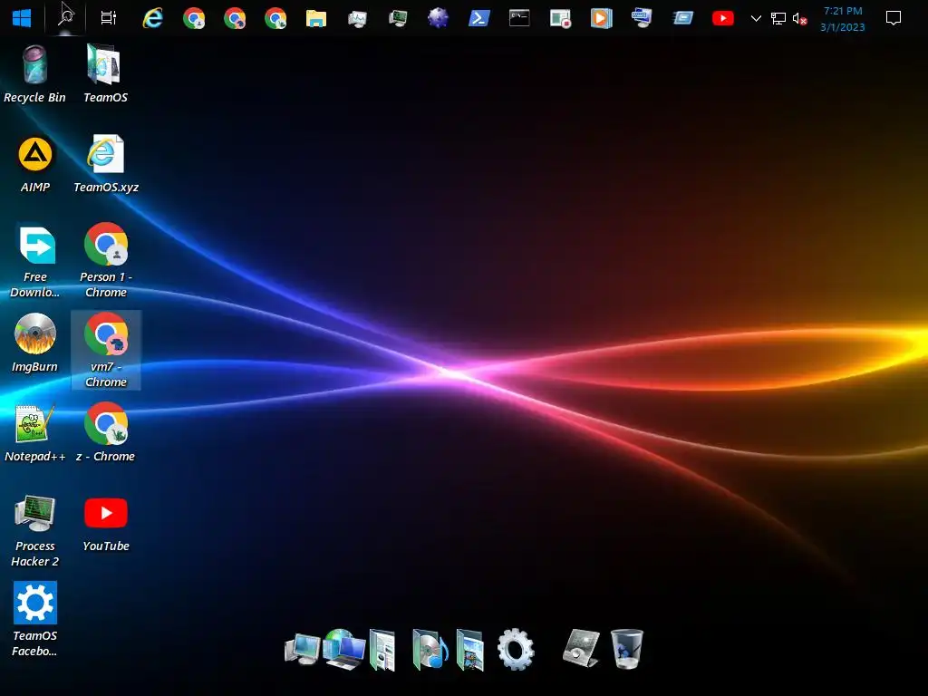Open the Windows Start menu
This screenshot has width=928, height=696.
[x=22, y=18]
